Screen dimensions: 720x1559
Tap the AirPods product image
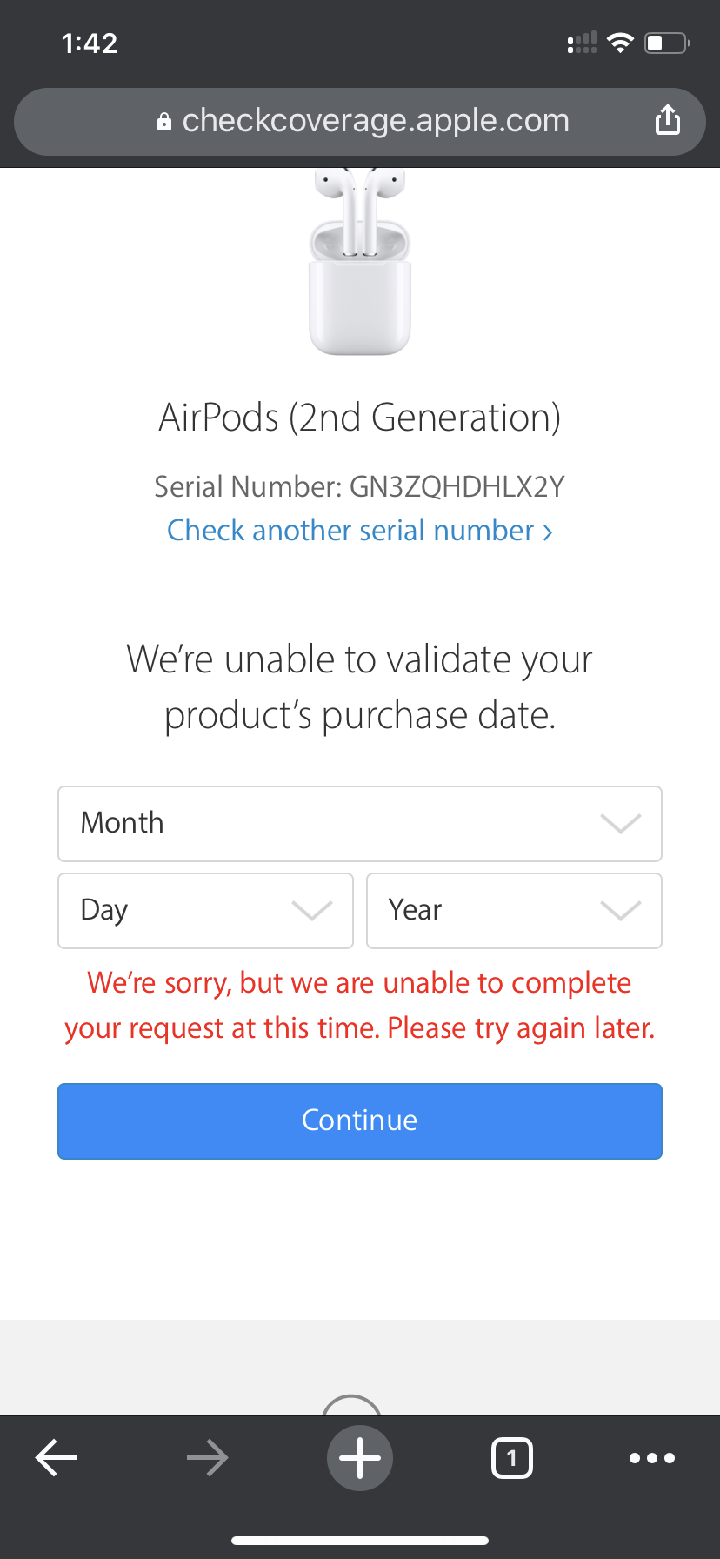pyautogui.click(x=359, y=261)
